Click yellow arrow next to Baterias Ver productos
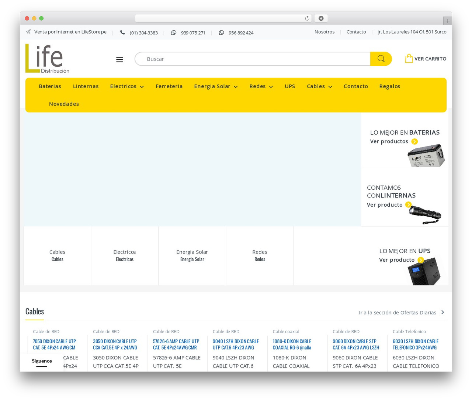Viewport: 472px width, 400px height. tap(414, 141)
